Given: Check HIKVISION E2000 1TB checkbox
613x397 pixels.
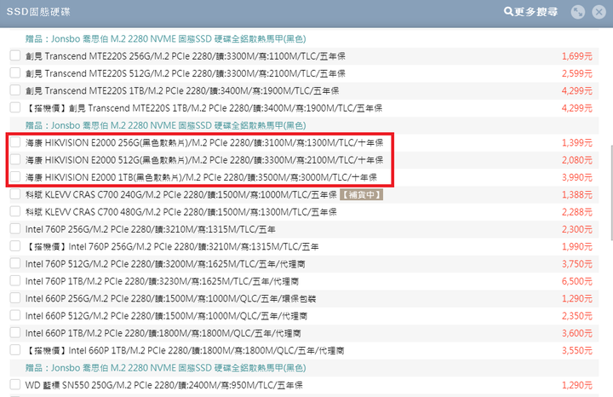Looking at the screenshot, I should click(15, 177).
